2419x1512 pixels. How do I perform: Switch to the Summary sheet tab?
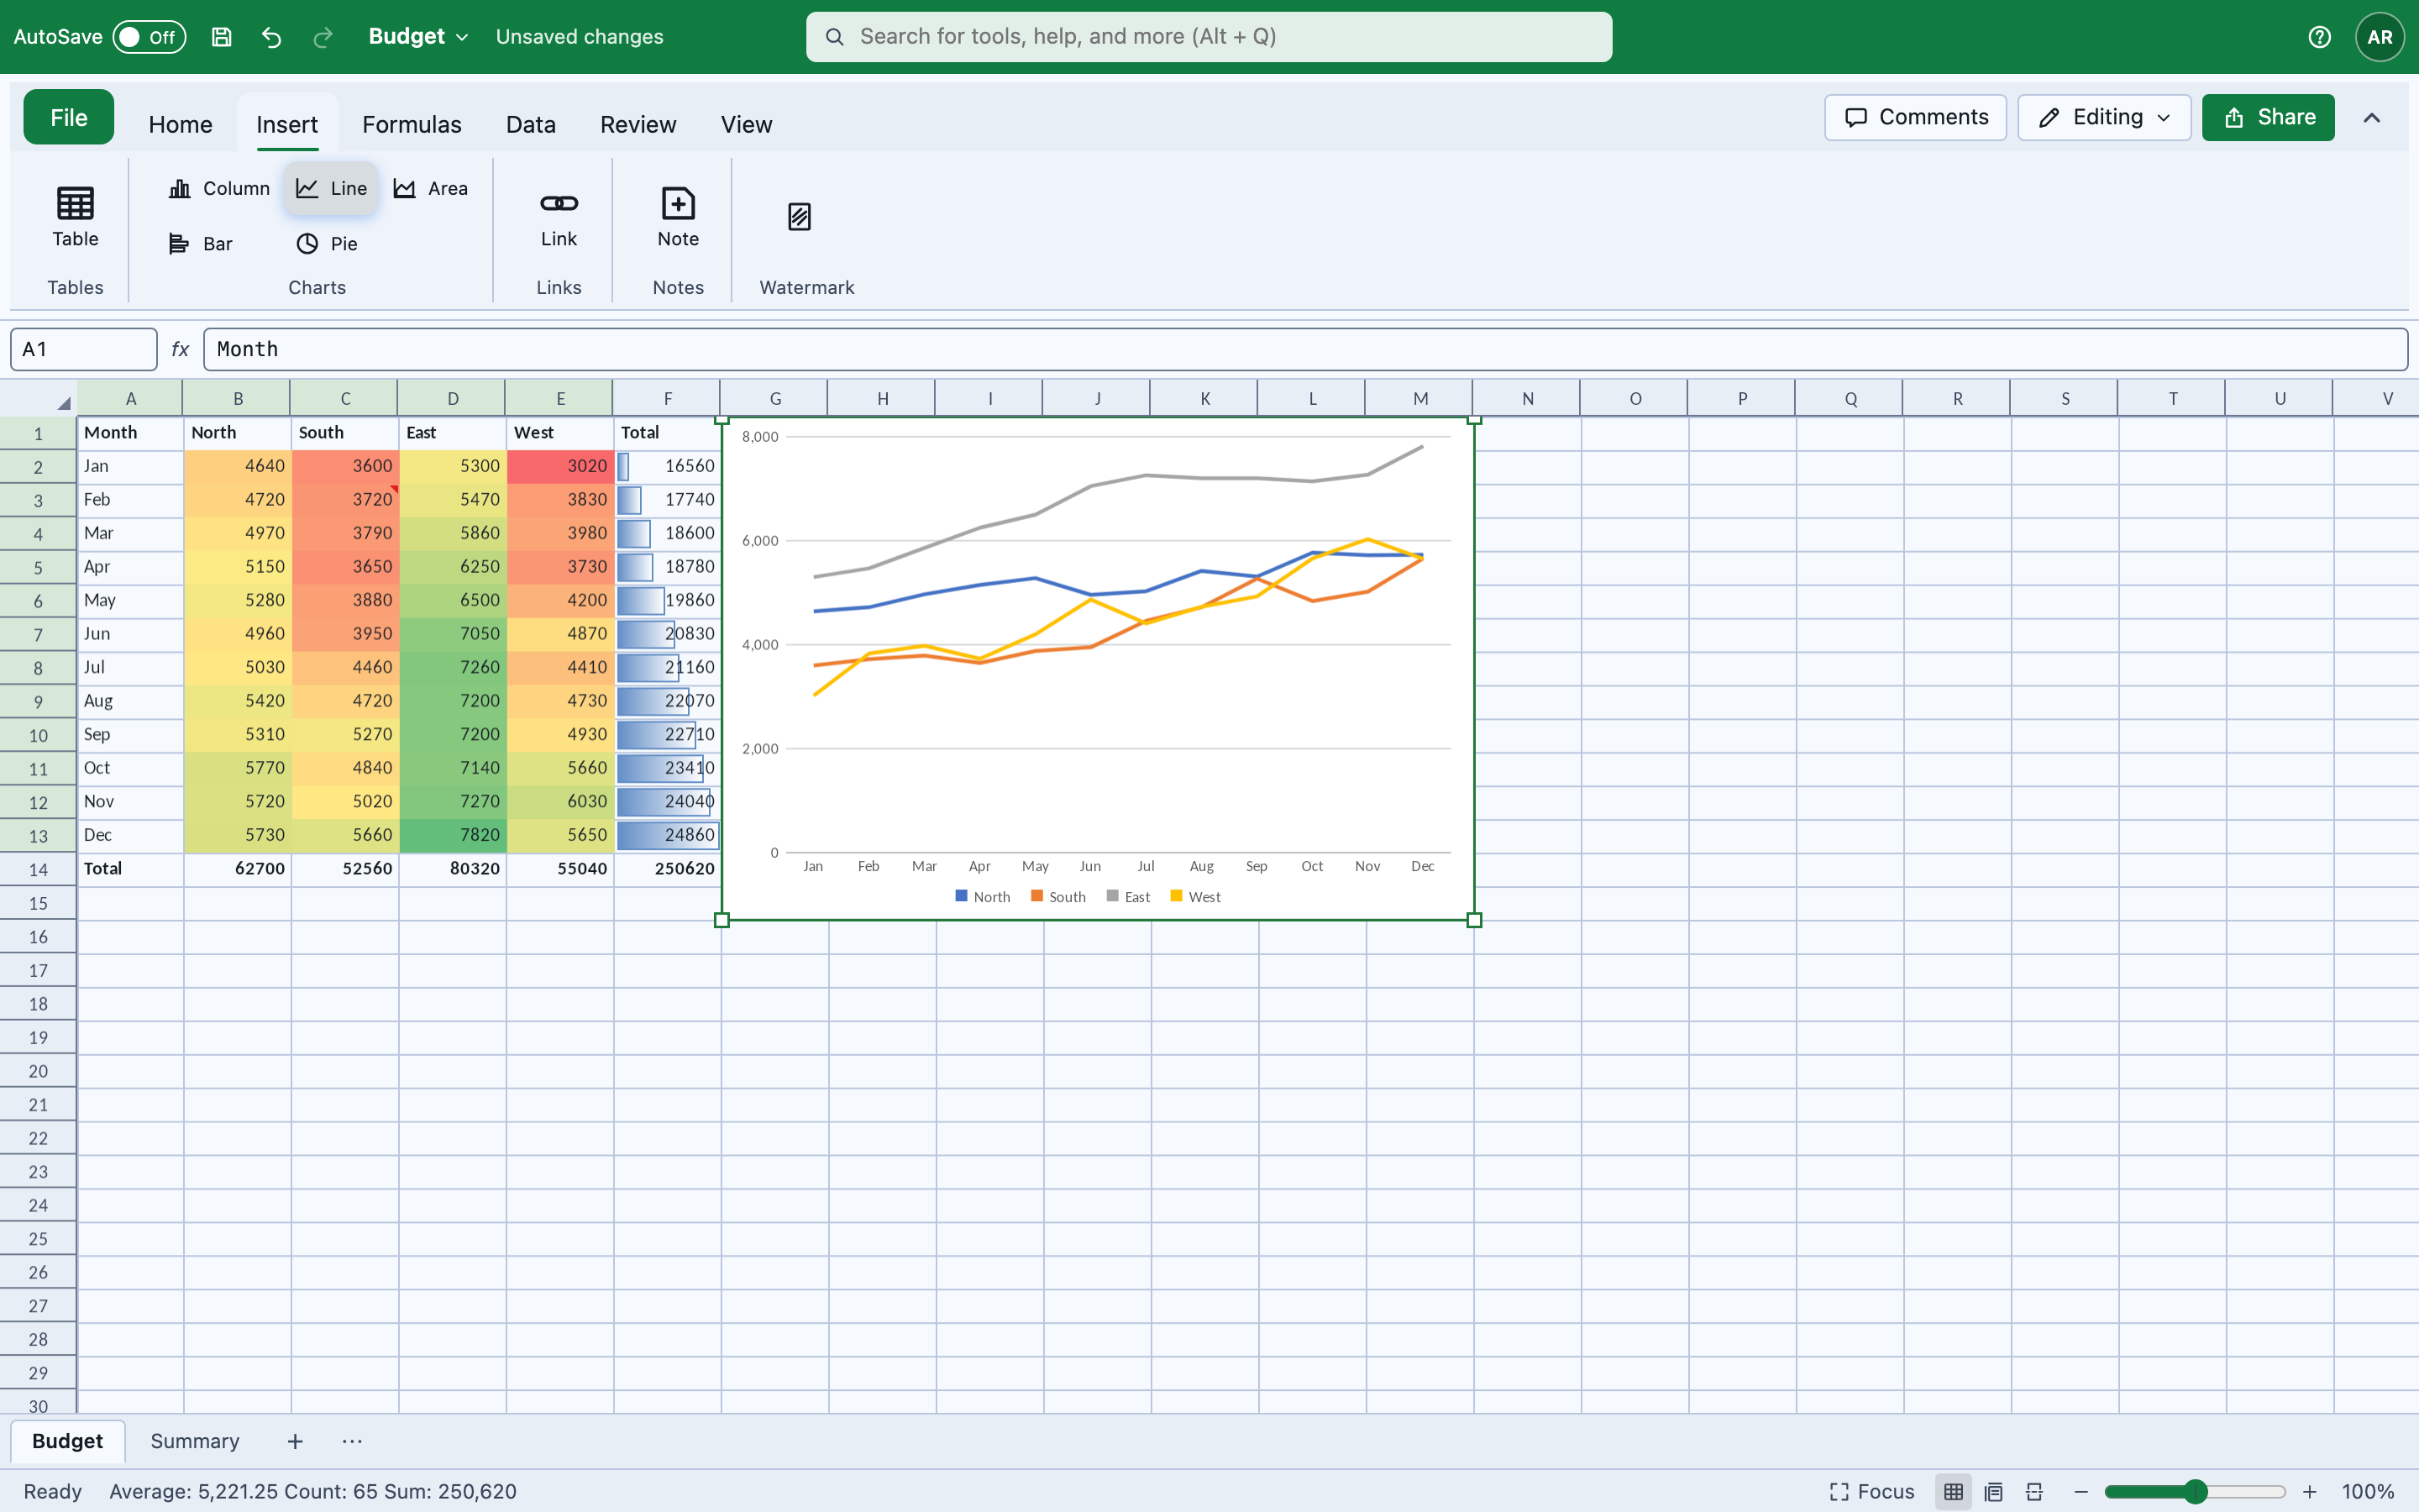click(195, 1441)
